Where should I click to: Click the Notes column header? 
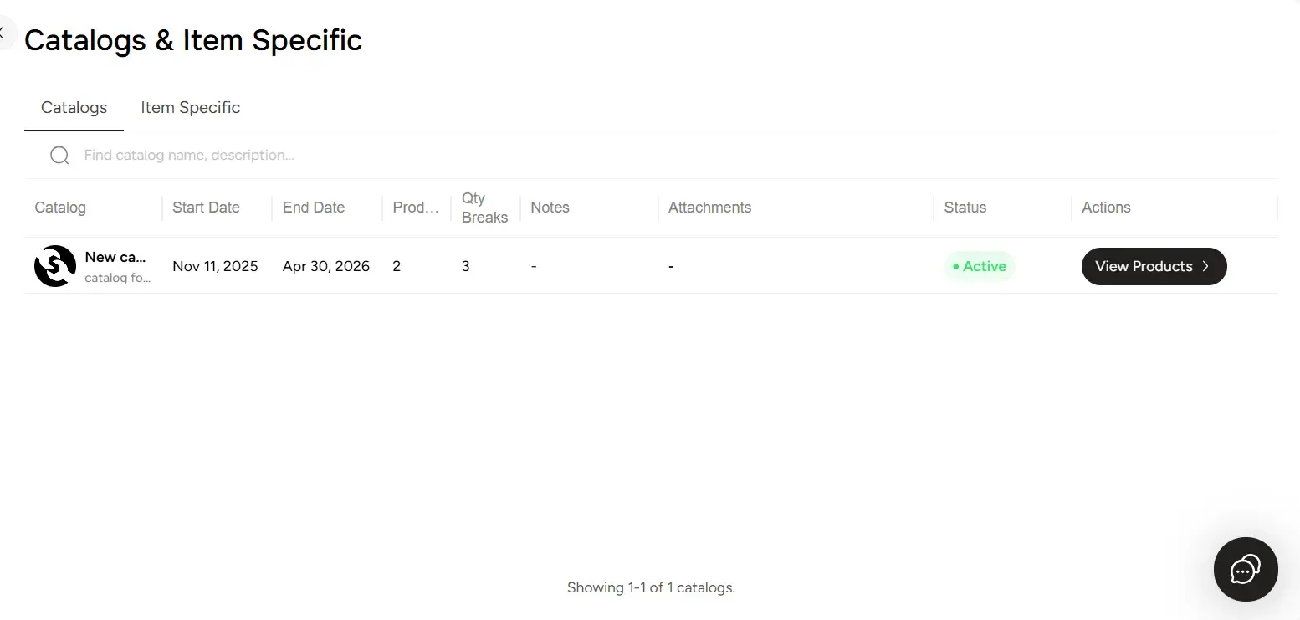click(550, 208)
